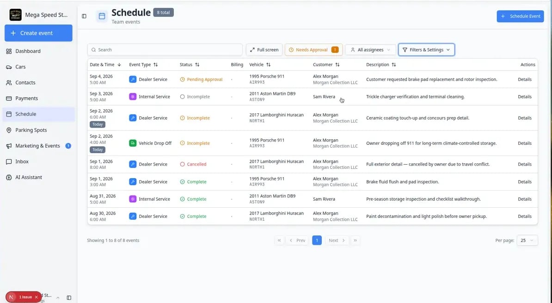
Task: Click Vehicle Drop Off green icon
Action: [x=133, y=143]
